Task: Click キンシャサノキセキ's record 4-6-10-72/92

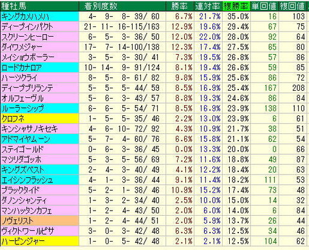Action: [124, 129]
